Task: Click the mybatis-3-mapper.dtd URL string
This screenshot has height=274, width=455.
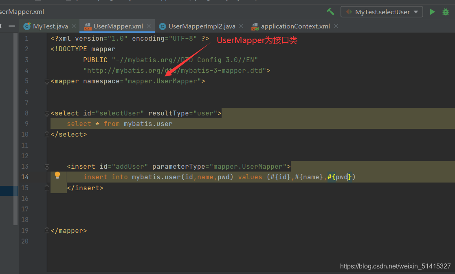Action: [175, 71]
